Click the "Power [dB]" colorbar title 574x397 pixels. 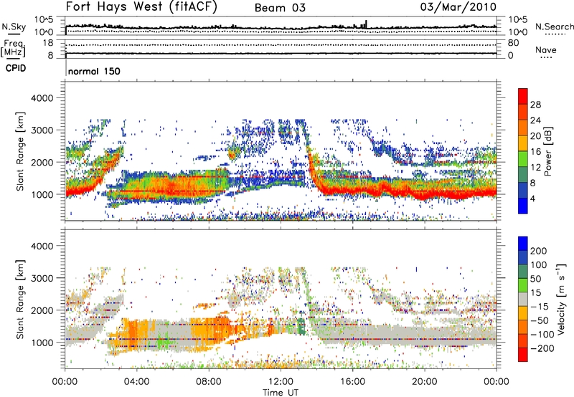(x=548, y=151)
